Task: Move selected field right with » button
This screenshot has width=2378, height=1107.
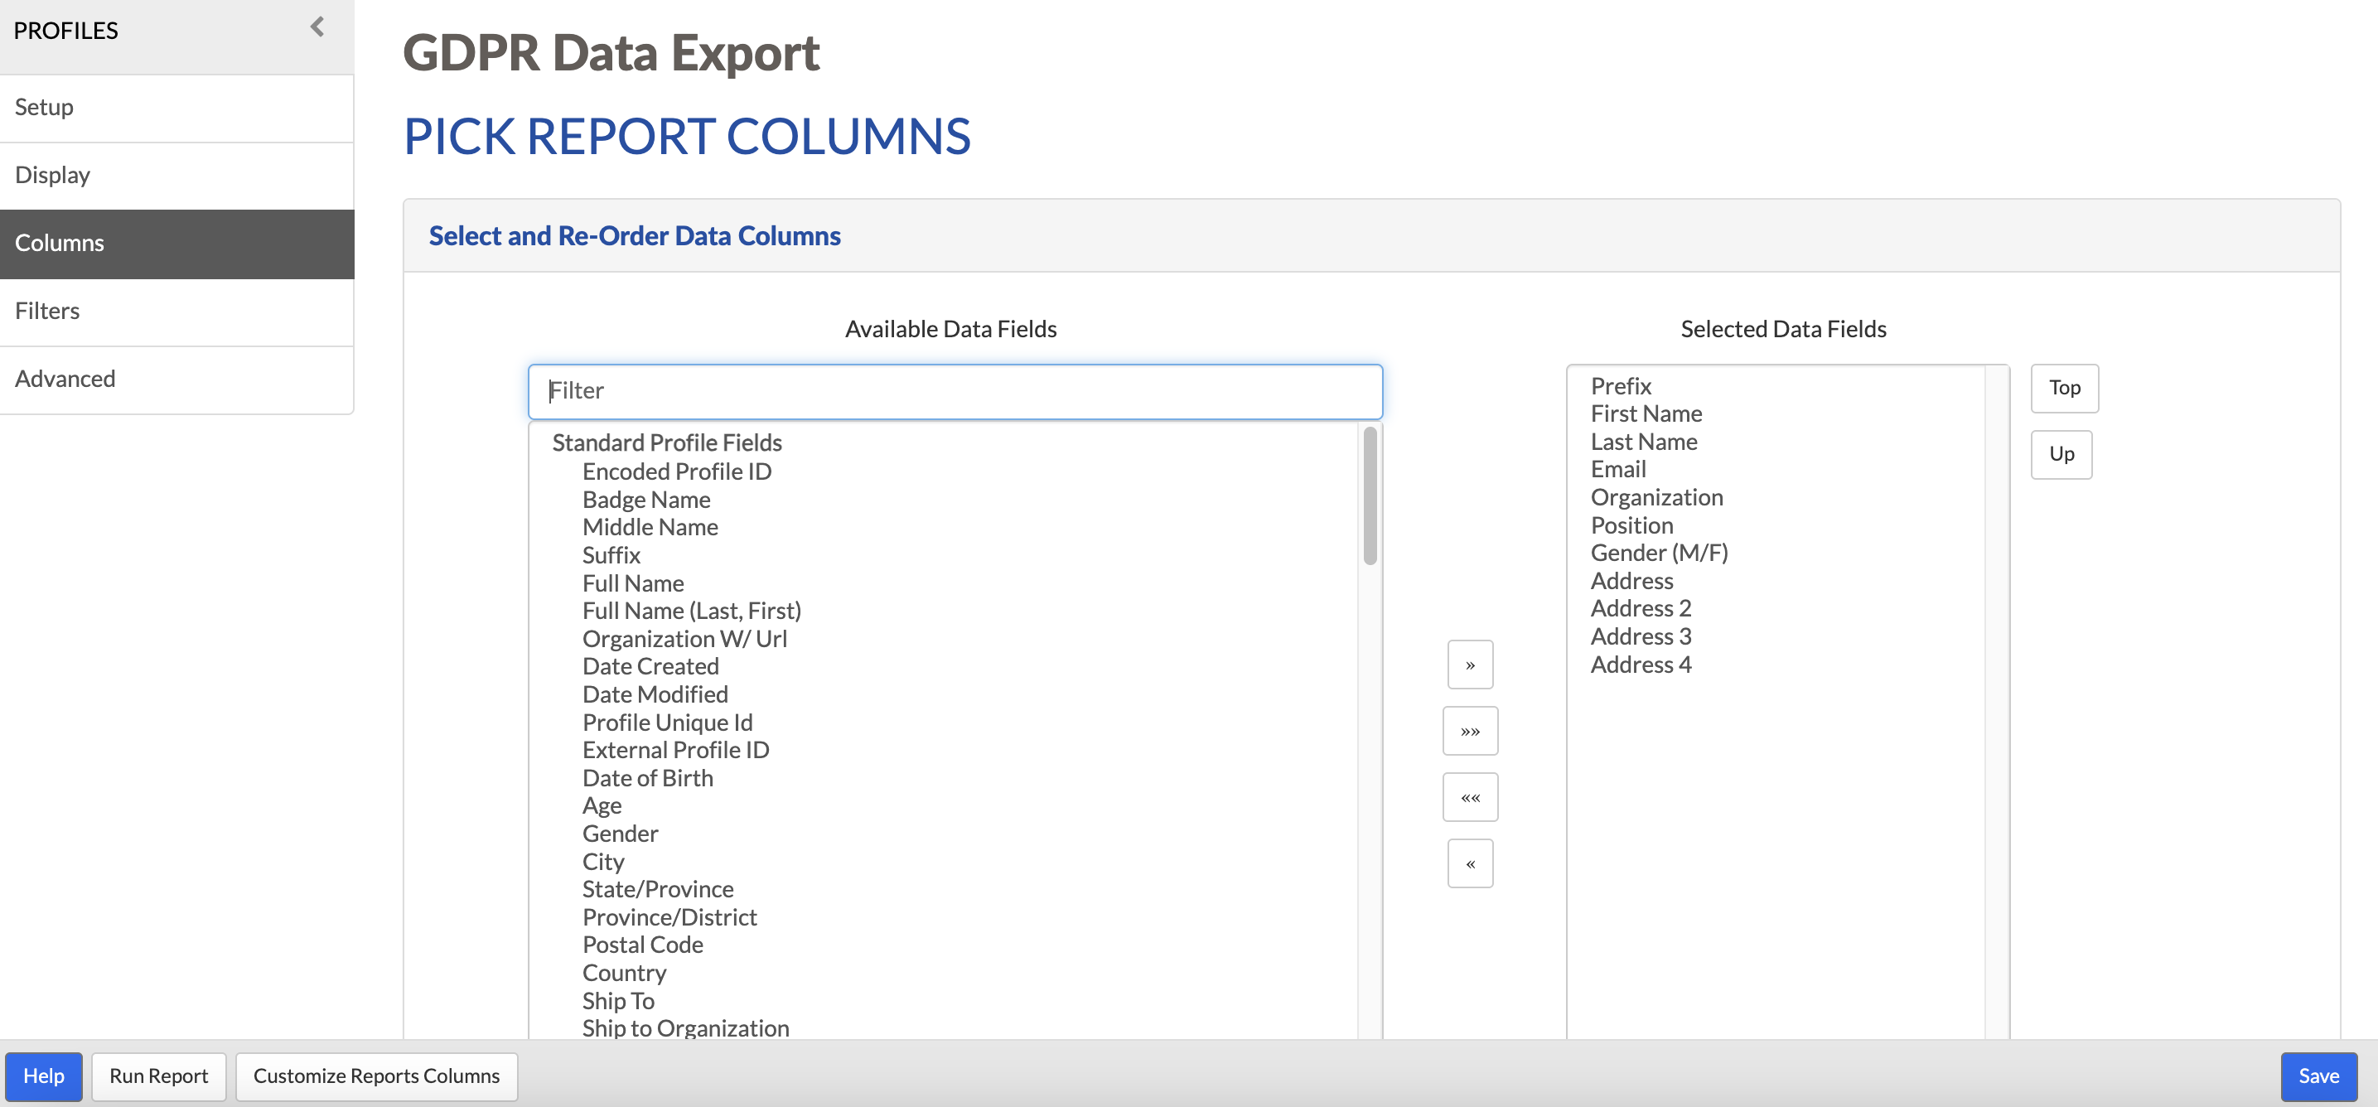Action: click(1470, 665)
